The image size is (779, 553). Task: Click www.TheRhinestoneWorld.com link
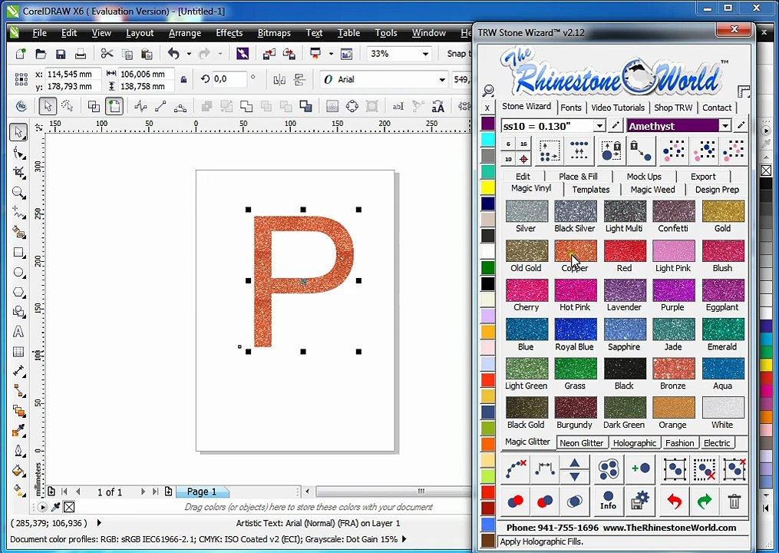(x=670, y=528)
